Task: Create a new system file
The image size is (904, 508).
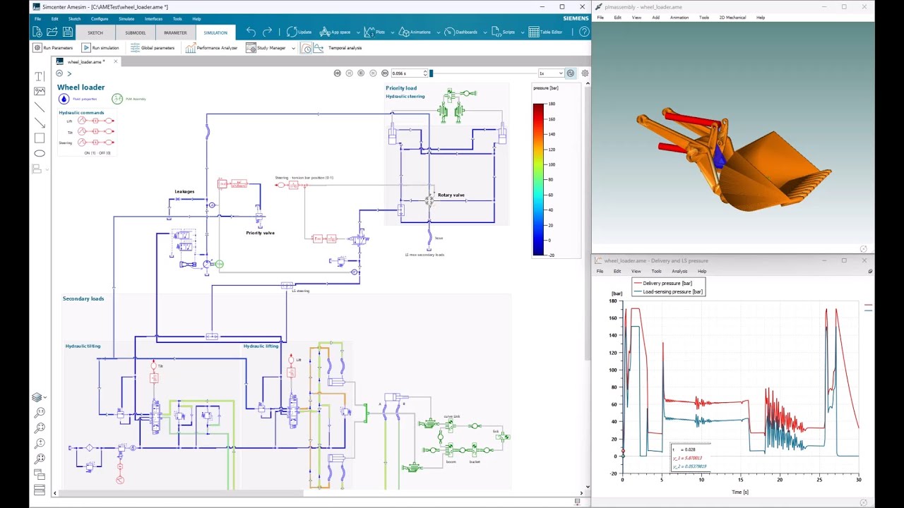Action: [x=37, y=32]
